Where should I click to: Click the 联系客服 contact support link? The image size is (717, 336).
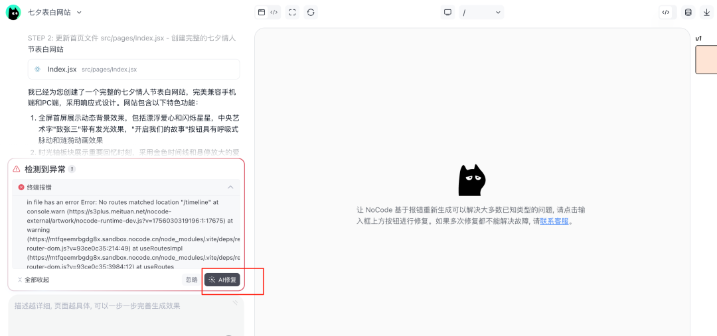[x=554, y=221]
